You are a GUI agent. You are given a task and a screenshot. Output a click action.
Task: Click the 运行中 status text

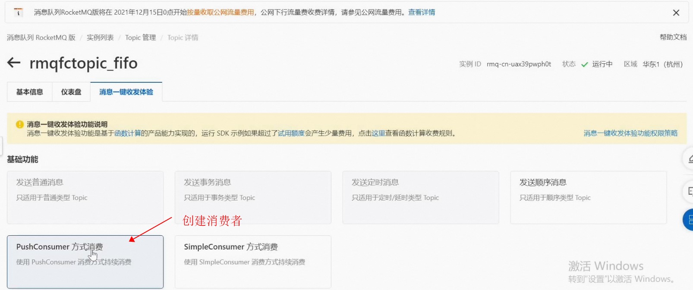602,64
